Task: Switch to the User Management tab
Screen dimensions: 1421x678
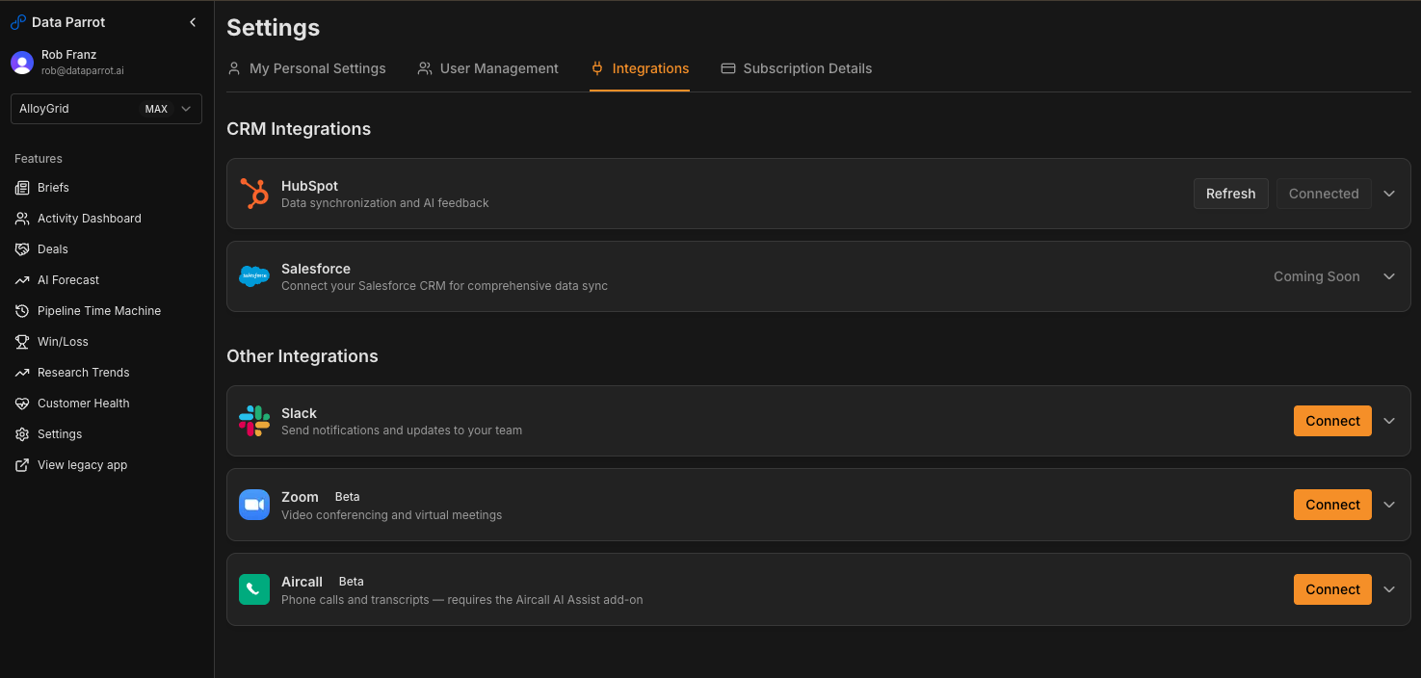Action: click(x=488, y=68)
